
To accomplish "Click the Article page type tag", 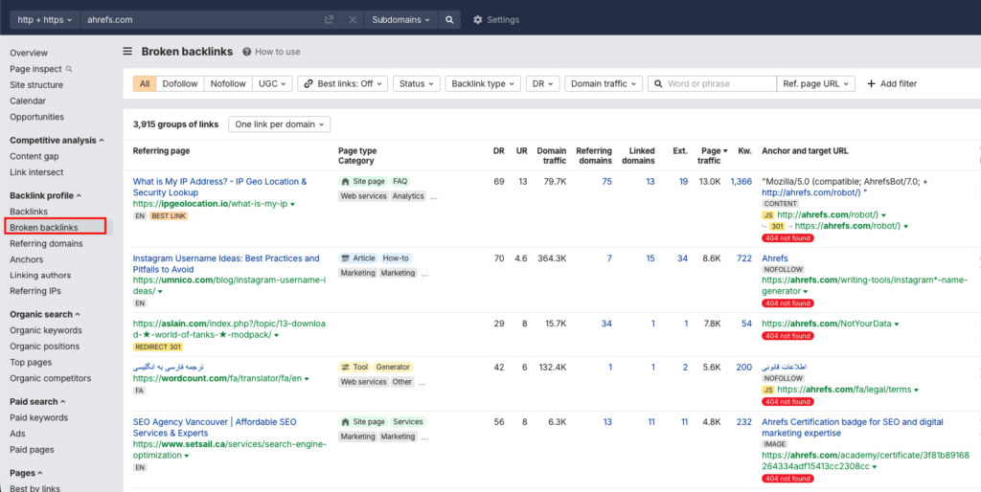I will (x=358, y=258).
